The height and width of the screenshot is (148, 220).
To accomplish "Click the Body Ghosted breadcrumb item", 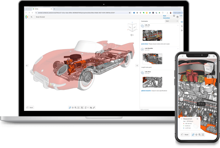I will pyautogui.click(x=40, y=17).
